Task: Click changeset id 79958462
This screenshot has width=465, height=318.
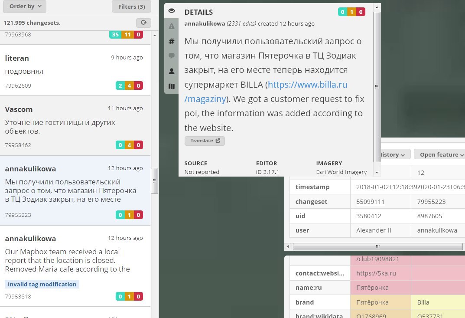Action: (x=18, y=145)
